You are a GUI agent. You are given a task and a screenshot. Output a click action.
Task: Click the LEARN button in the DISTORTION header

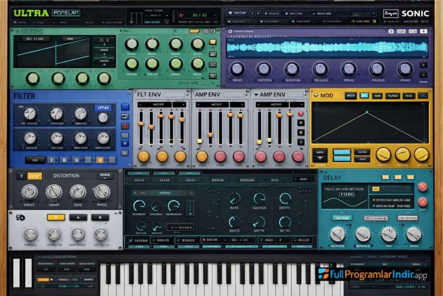(35, 176)
